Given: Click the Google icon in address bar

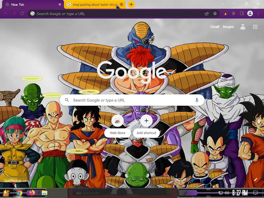Looking at the screenshot, I should pyautogui.click(x=32, y=13).
